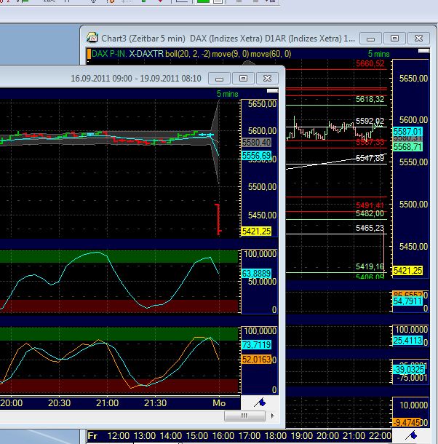Click the Fr day label in Chart3
This screenshot has width=438, height=444.
coord(92,436)
